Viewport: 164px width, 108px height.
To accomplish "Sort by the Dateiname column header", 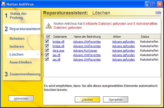I will pos(61,37).
